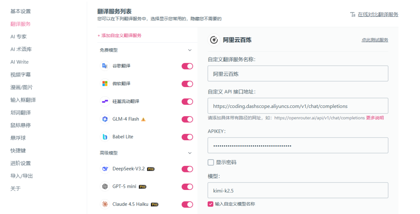Click the SiliconFlow translation icon
420x214 pixels.
coord(105,101)
